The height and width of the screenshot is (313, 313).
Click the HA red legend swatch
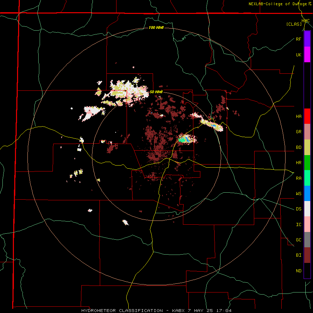coord(307,116)
